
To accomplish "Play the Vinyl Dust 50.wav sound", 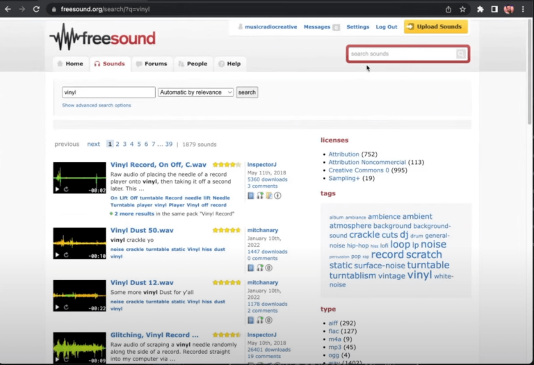I will click(57, 254).
